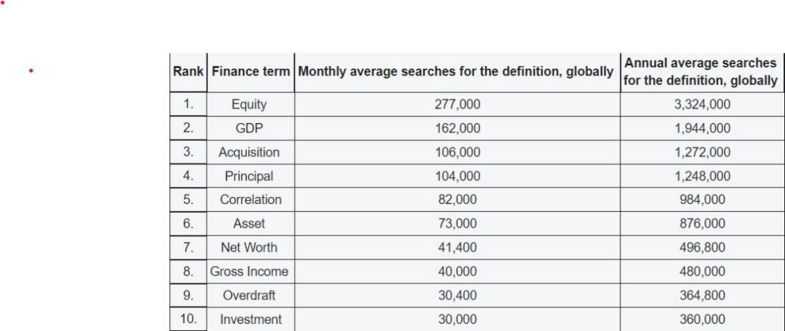
Task: Select the Correlation term cell
Action: point(250,199)
